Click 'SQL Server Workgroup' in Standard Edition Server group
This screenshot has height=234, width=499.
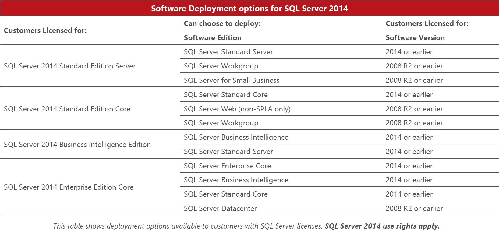(x=221, y=66)
